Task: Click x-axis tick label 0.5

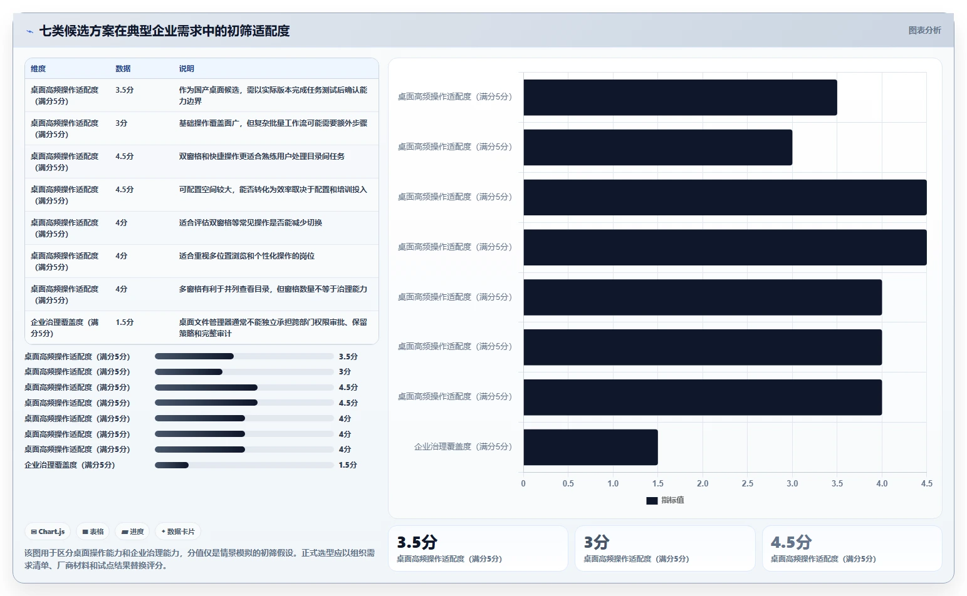Action: [568, 483]
